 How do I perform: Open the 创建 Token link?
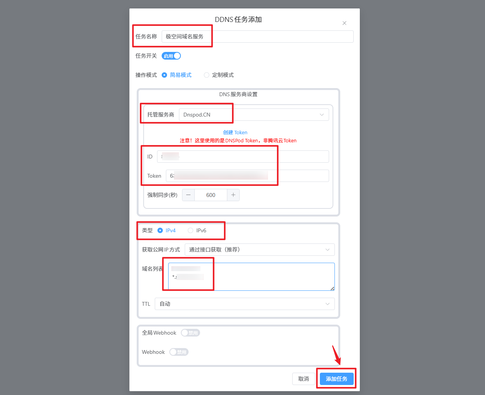[235, 132]
